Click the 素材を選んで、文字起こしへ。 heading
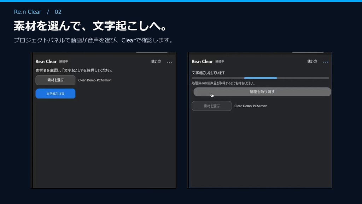The width and height of the screenshot is (362, 204). [90, 26]
